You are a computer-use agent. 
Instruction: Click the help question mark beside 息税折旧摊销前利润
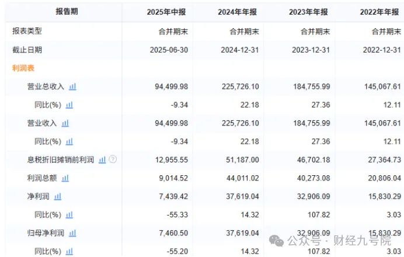point(113,159)
